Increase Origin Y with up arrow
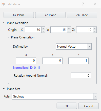This screenshot has height=111, width=101. click(69, 28)
